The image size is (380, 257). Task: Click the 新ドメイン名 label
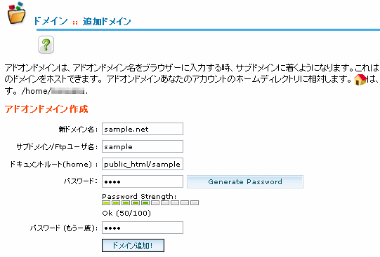pyautogui.click(x=78, y=130)
